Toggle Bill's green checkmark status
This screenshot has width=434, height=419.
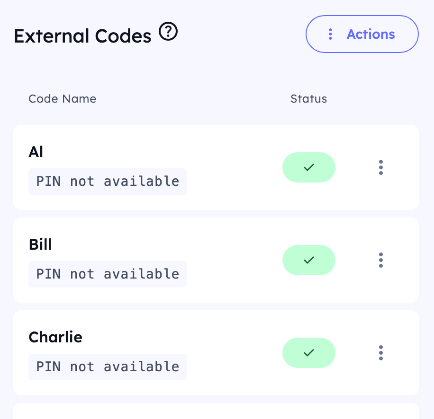(x=309, y=260)
